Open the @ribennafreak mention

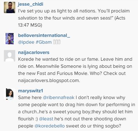point(59,98)
